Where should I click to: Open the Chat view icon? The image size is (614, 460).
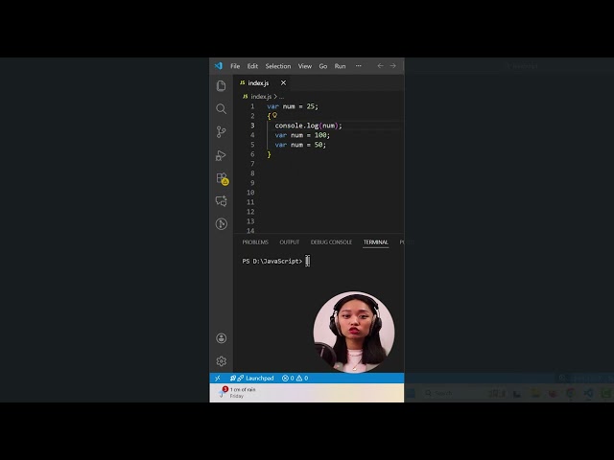(x=222, y=201)
